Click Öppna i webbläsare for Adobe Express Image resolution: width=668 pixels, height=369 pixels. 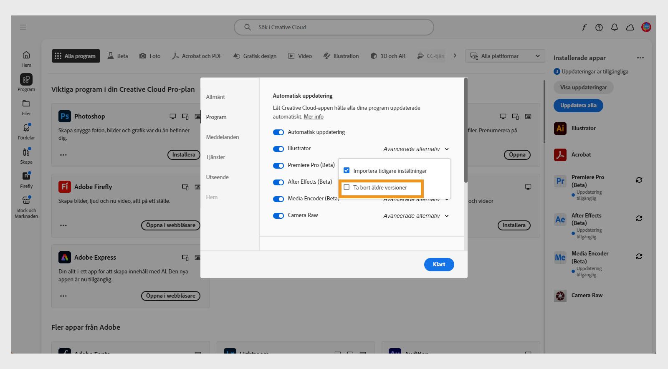[x=171, y=296]
